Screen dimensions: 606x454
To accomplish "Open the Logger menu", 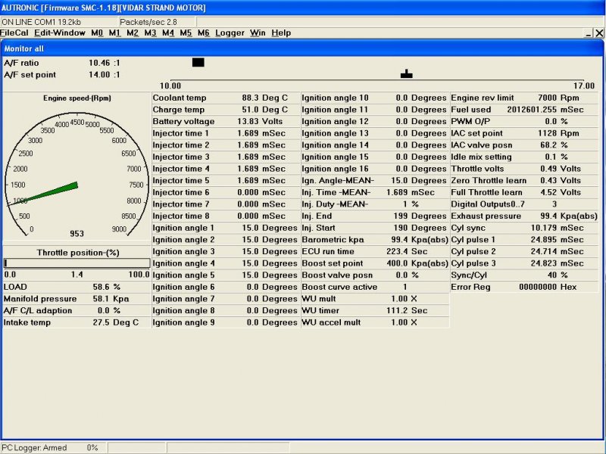I will pyautogui.click(x=230, y=33).
